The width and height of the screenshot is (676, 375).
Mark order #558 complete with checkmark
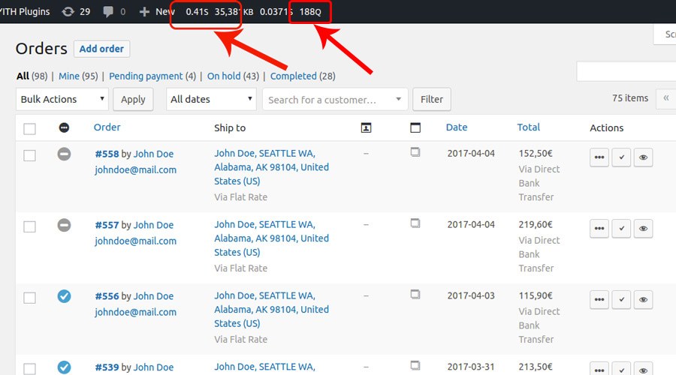pos(621,157)
